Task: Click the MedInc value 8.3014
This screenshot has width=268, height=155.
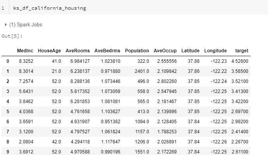Action: (x=26, y=71)
